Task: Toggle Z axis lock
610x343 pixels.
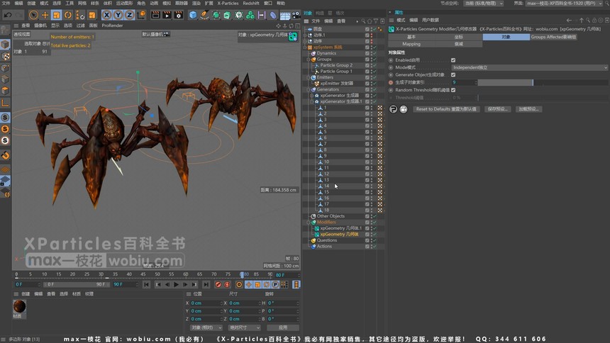Action: (130, 15)
